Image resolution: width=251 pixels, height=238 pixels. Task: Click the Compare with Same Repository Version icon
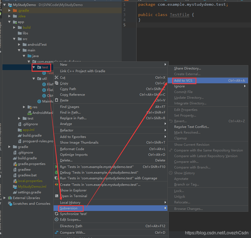pyautogui.click(x=171, y=150)
